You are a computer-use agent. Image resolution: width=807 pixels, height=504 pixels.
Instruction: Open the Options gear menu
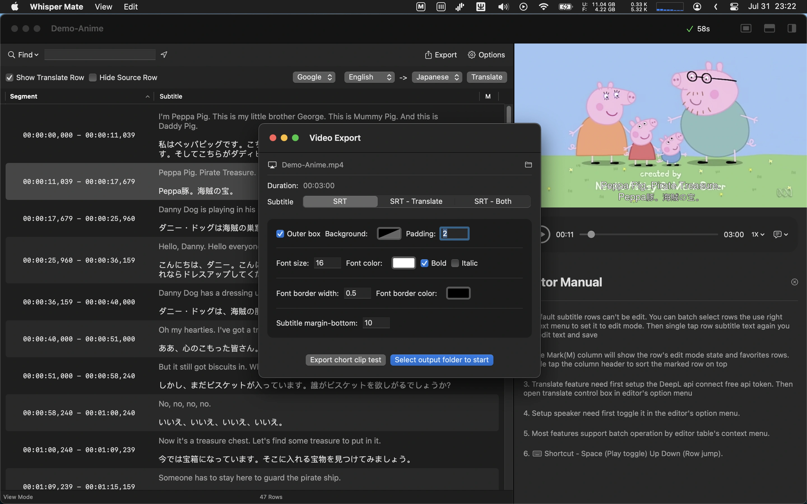pos(486,55)
